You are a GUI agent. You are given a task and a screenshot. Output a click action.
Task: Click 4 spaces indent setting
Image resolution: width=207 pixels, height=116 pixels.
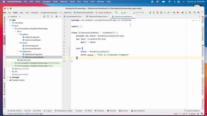(192, 114)
